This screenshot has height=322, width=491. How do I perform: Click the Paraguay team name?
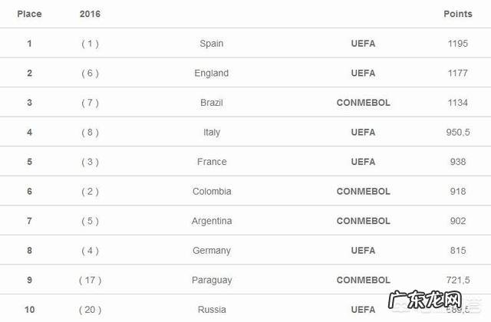click(211, 281)
